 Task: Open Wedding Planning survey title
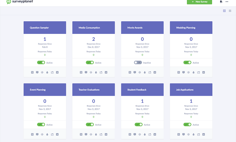coord(186,28)
